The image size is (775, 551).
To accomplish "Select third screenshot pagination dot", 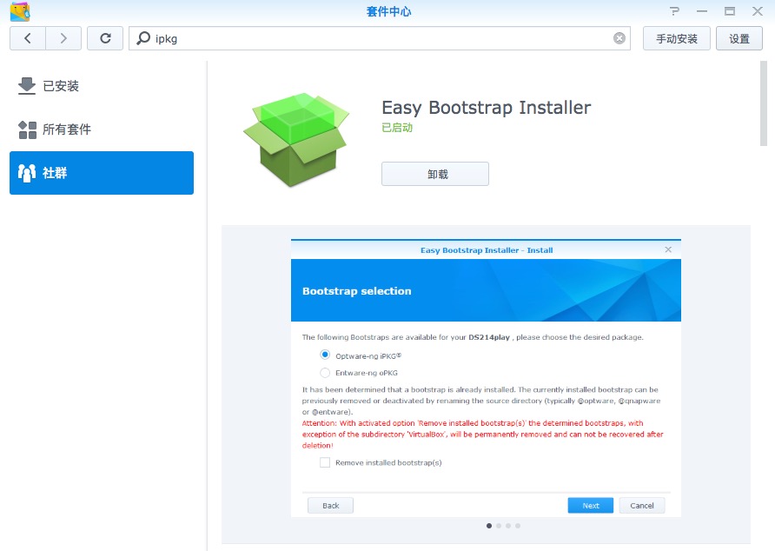I will (508, 526).
